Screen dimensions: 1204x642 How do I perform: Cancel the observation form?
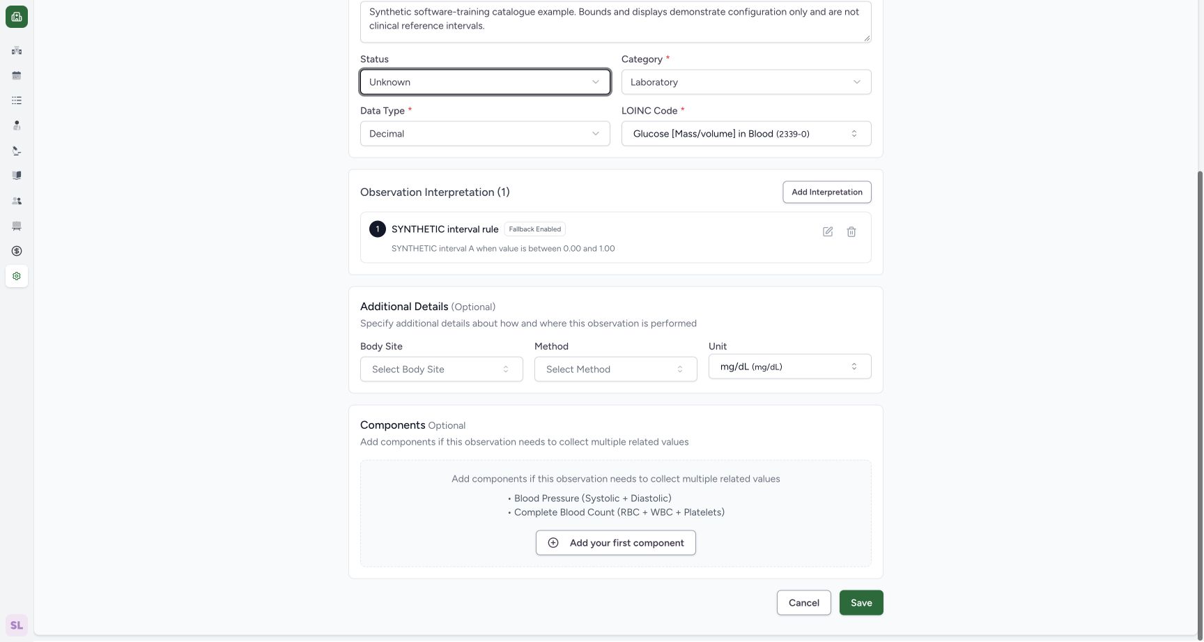click(804, 603)
